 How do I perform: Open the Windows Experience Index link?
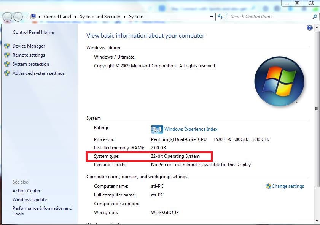point(191,129)
